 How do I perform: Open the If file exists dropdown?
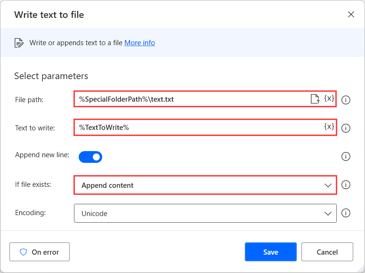tap(205, 185)
